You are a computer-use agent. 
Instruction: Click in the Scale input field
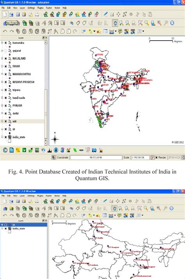140,157
